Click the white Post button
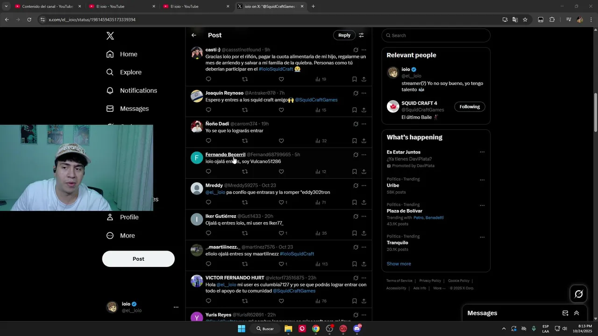 click(138, 259)
